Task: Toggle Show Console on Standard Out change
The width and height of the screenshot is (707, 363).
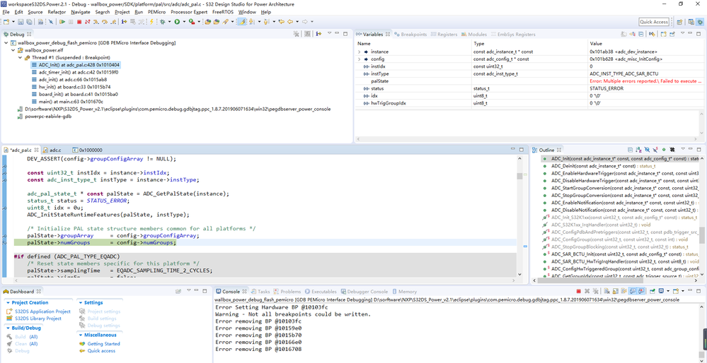Action: [633, 291]
